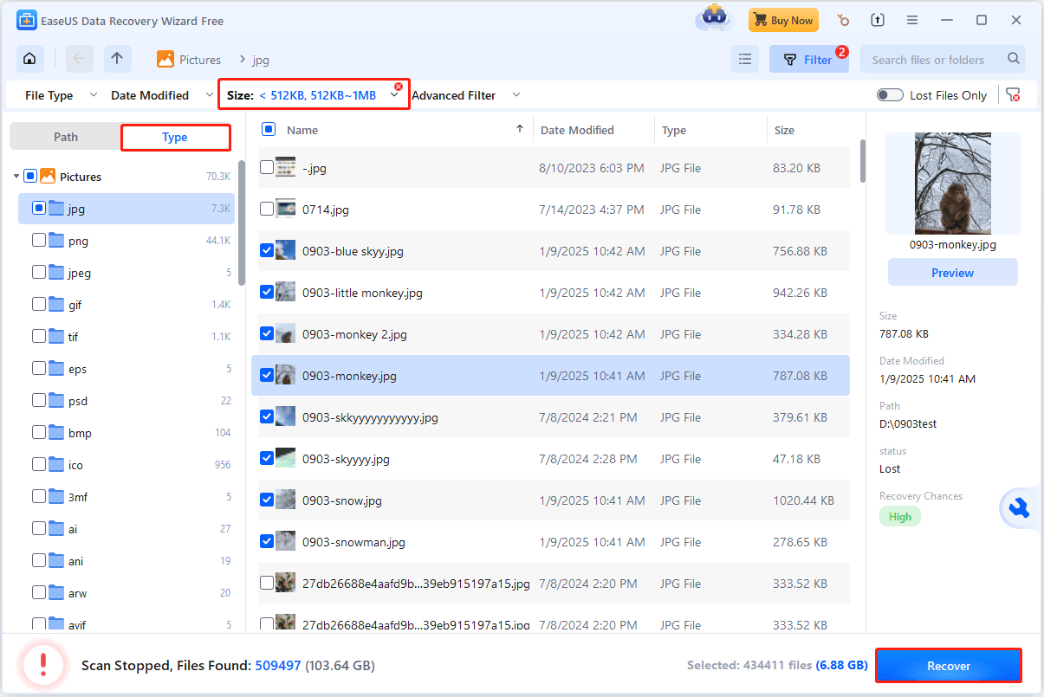
Task: Click the folder tree vertical scrollbar
Action: click(x=242, y=222)
